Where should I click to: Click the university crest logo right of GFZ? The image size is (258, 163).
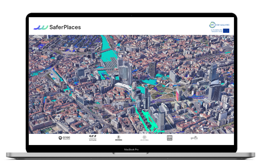[118, 138]
